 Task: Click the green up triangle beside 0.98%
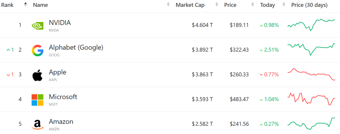point(261,25)
